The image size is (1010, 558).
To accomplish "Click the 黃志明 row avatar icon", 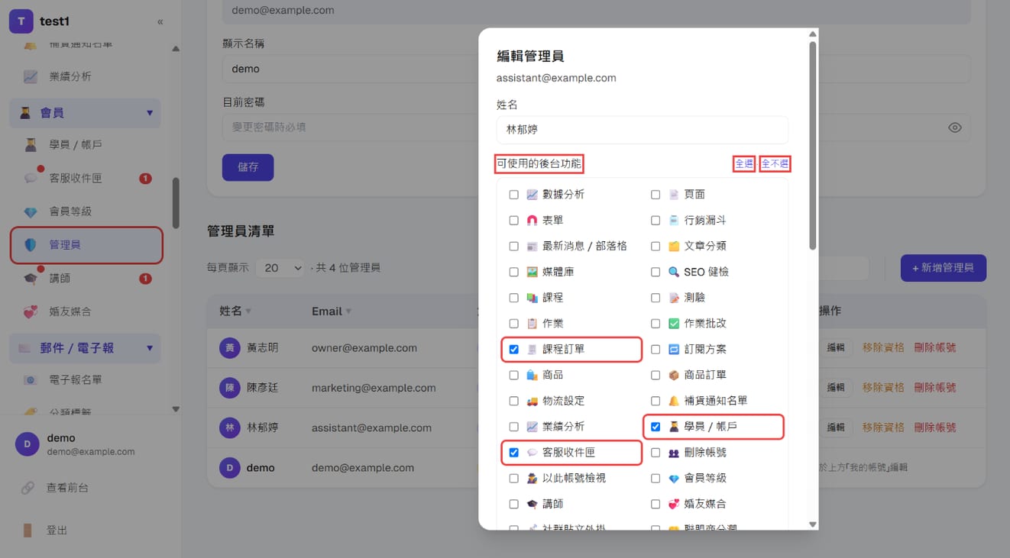I will [229, 347].
